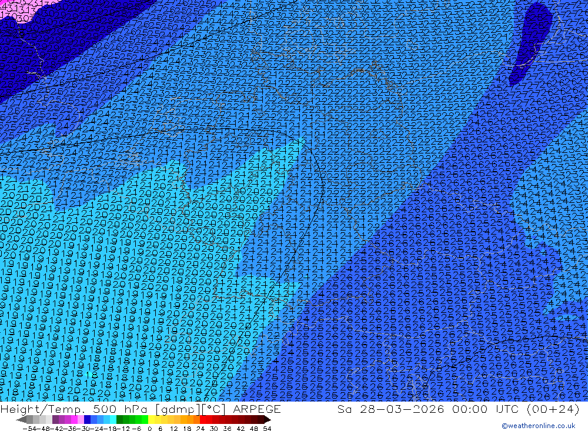Click the light pink legend swatch near -30
This screenshot has width=588, height=431.
click(x=81, y=419)
